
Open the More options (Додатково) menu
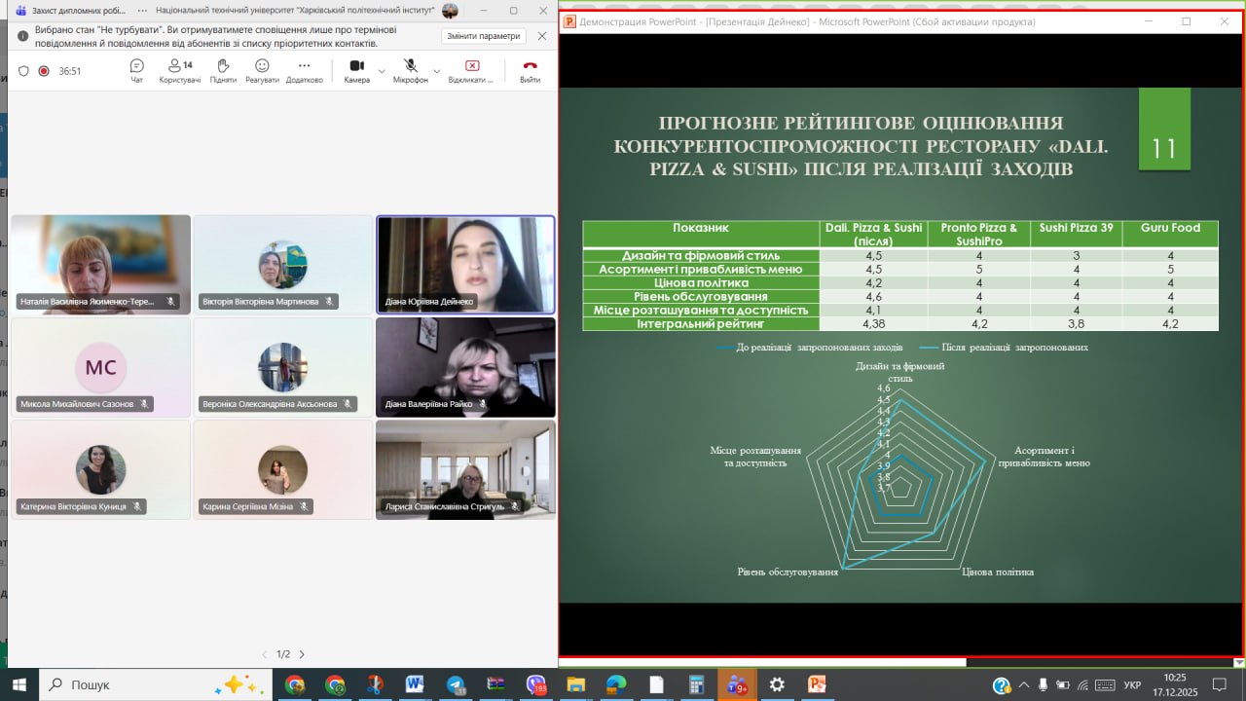pos(304,69)
